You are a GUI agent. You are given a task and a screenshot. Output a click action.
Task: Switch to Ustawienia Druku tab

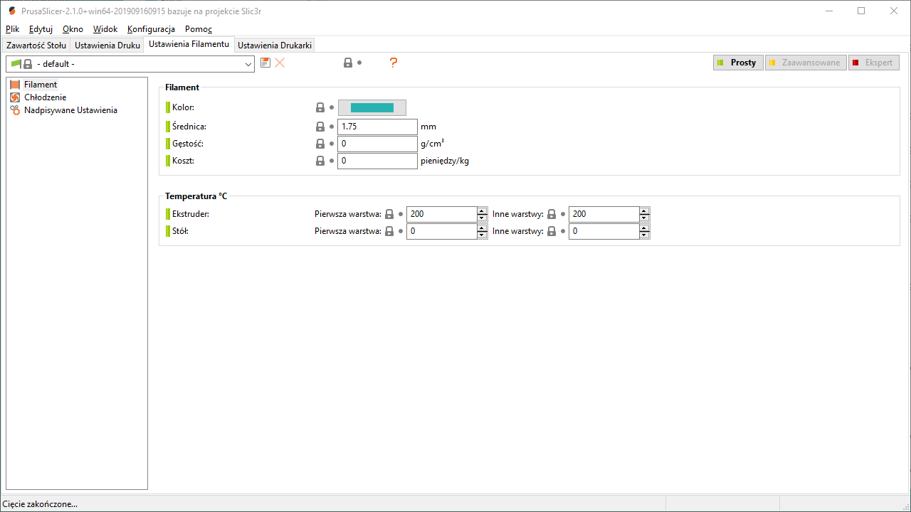pos(107,45)
